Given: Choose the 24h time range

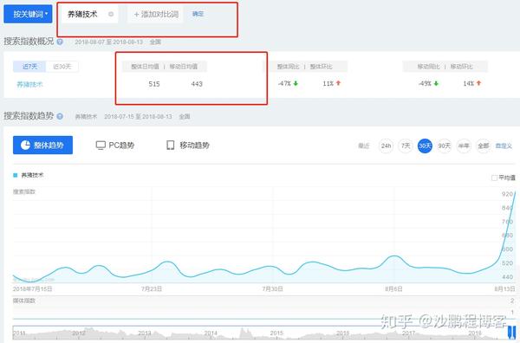Looking at the screenshot, I should point(386,146).
